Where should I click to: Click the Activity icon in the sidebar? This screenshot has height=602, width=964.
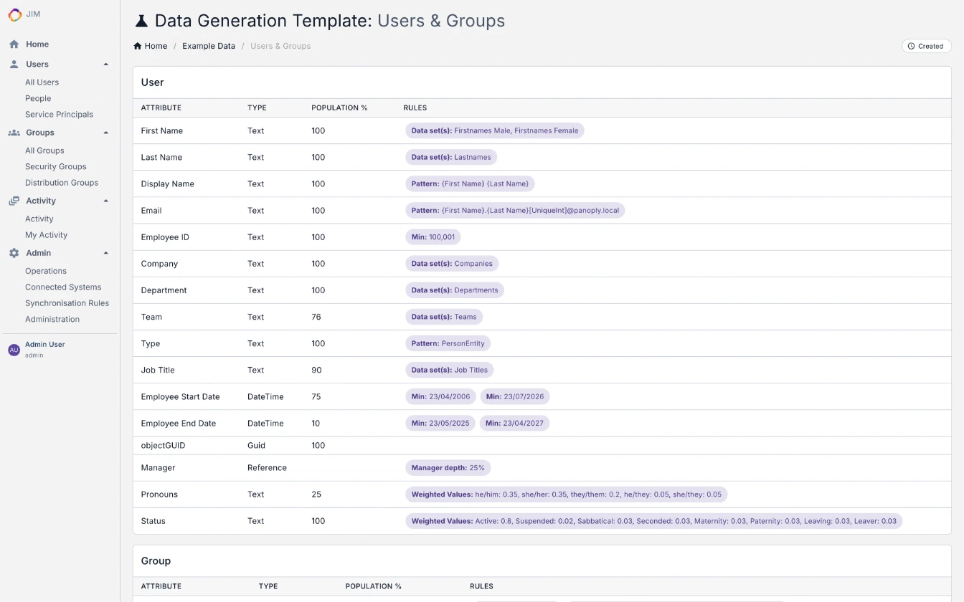12,201
